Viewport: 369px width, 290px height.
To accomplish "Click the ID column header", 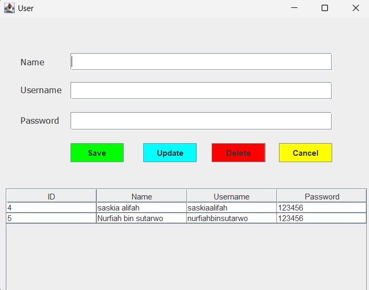I will point(51,196).
